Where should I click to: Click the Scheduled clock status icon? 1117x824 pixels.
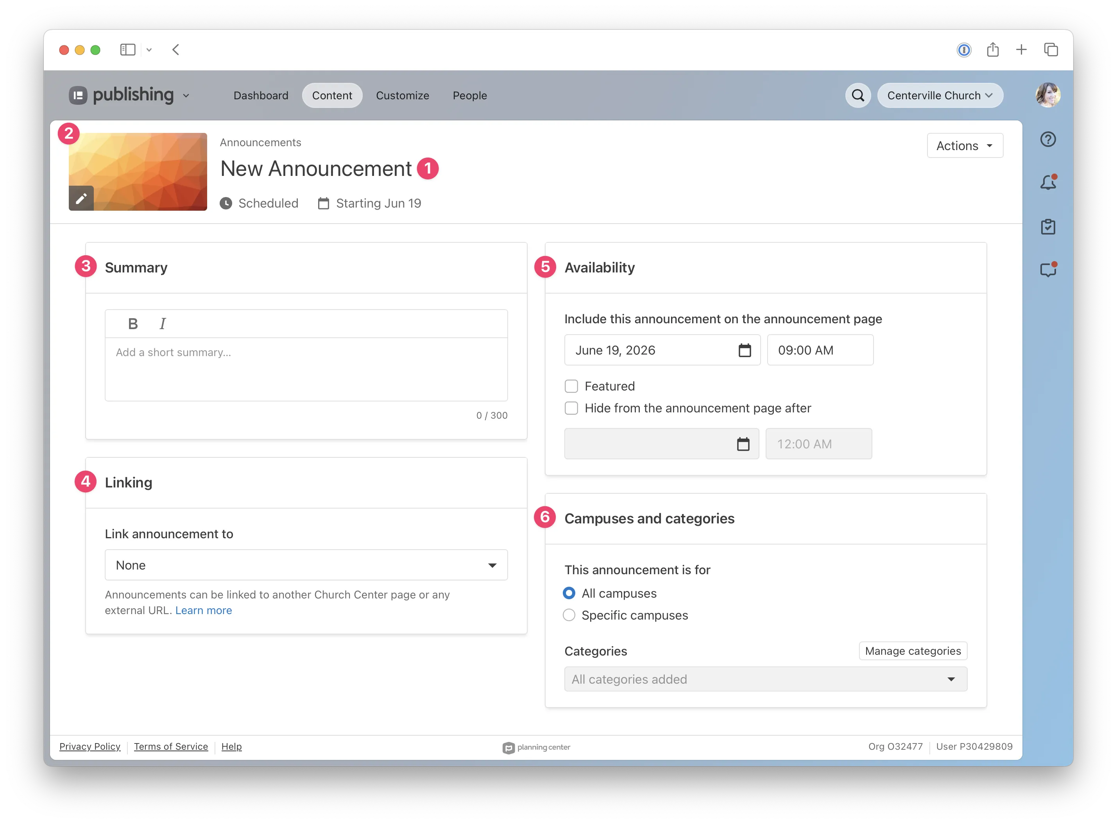click(x=226, y=204)
